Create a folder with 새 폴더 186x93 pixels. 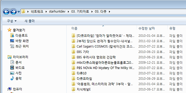click(x=29, y=21)
